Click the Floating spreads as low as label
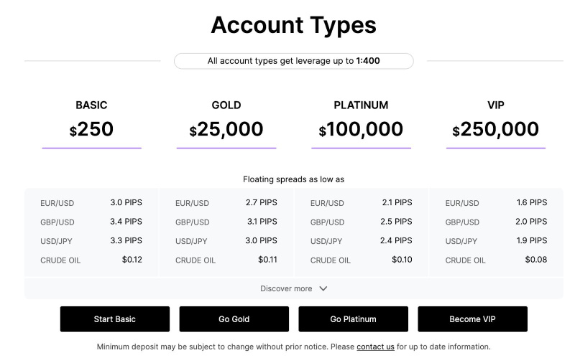This screenshot has height=363, width=575. [x=293, y=179]
